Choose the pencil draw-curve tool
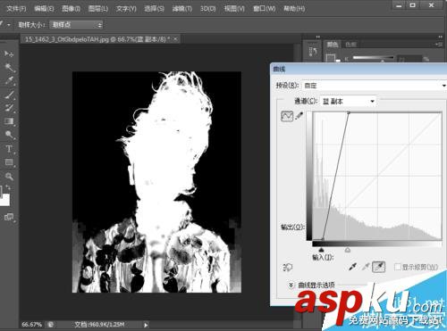This screenshot has width=447, height=331. pos(299,116)
